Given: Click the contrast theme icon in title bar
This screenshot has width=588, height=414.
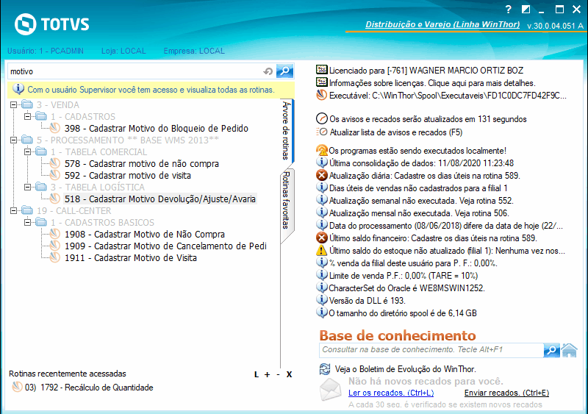Looking at the screenshot, I should click(526, 10).
